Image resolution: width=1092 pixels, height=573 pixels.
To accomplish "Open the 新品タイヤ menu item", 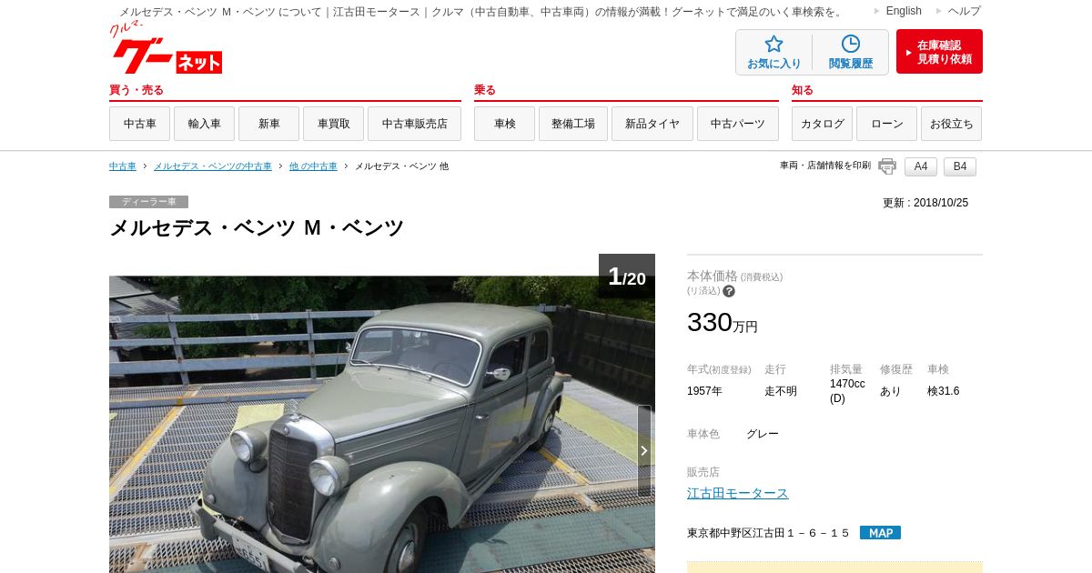I will 652,124.
